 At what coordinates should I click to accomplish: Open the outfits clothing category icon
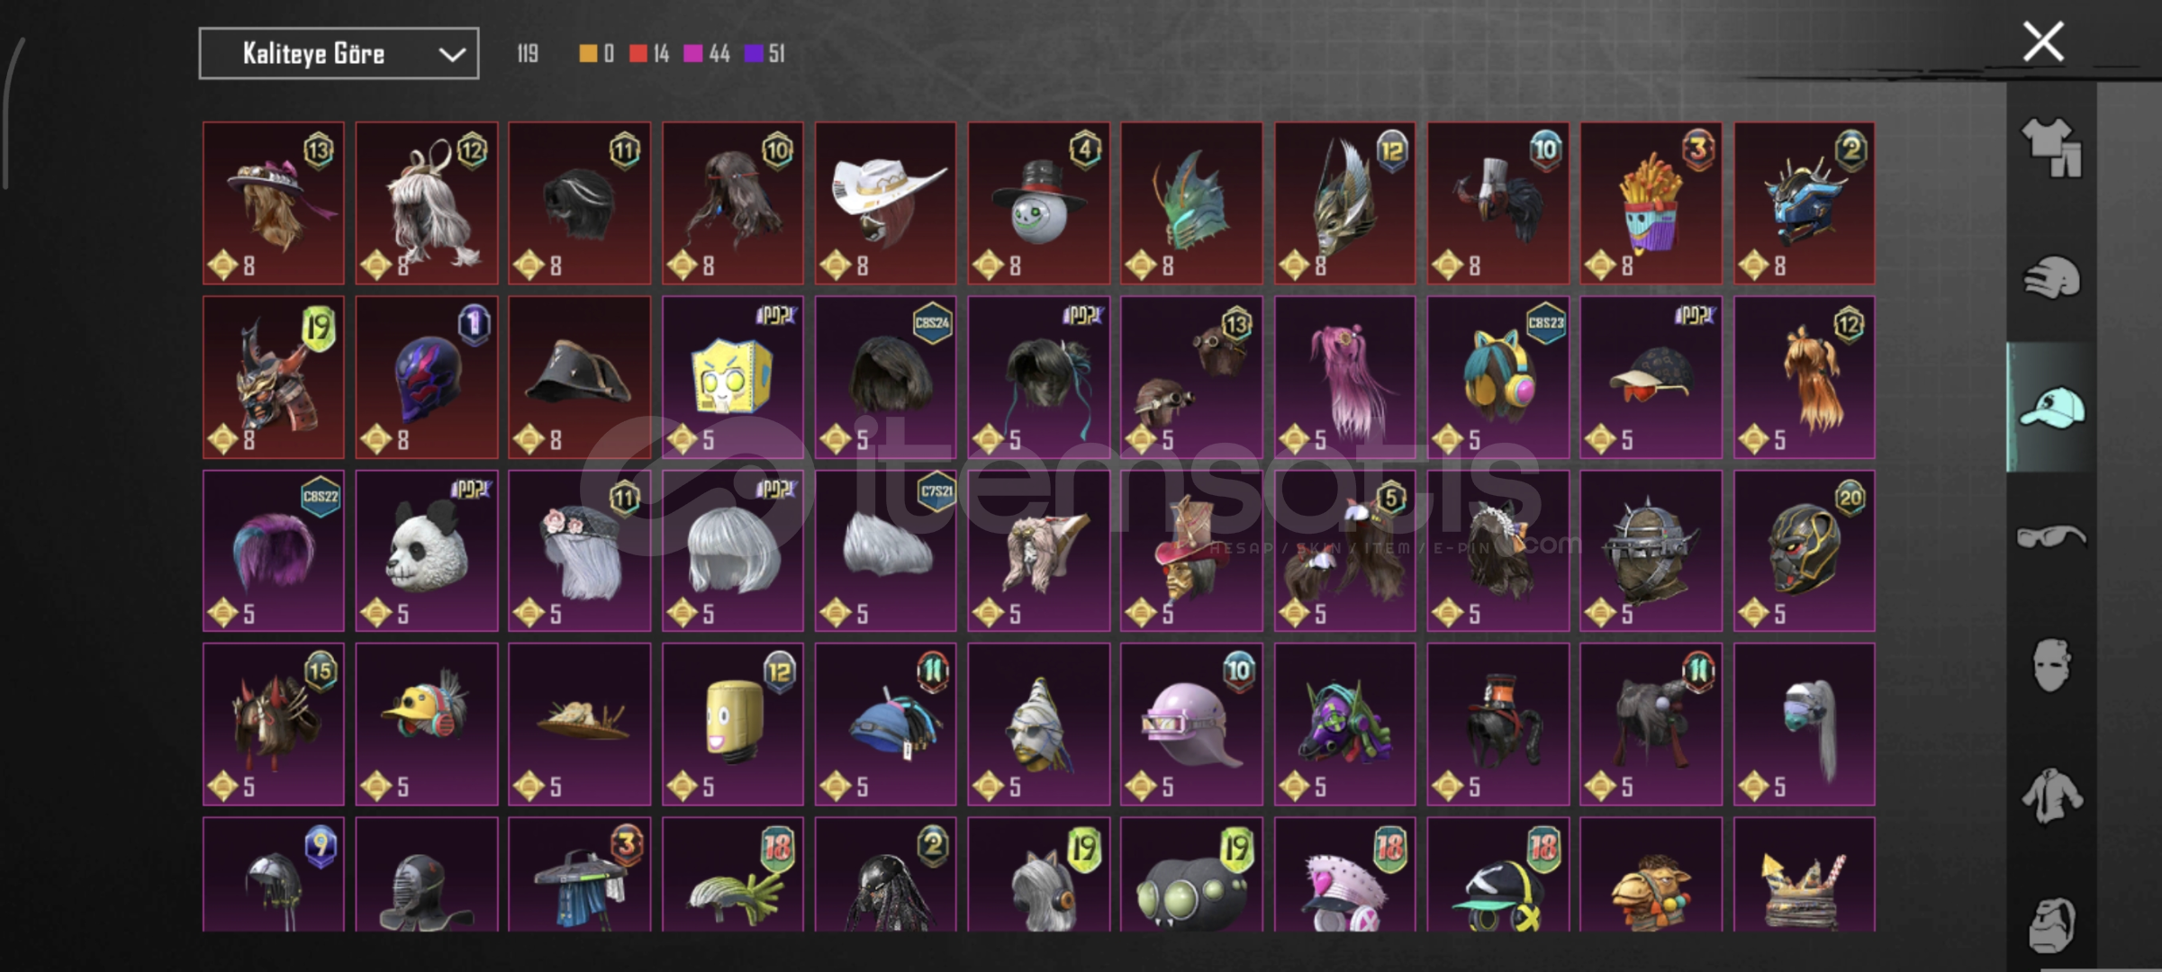(2051, 147)
